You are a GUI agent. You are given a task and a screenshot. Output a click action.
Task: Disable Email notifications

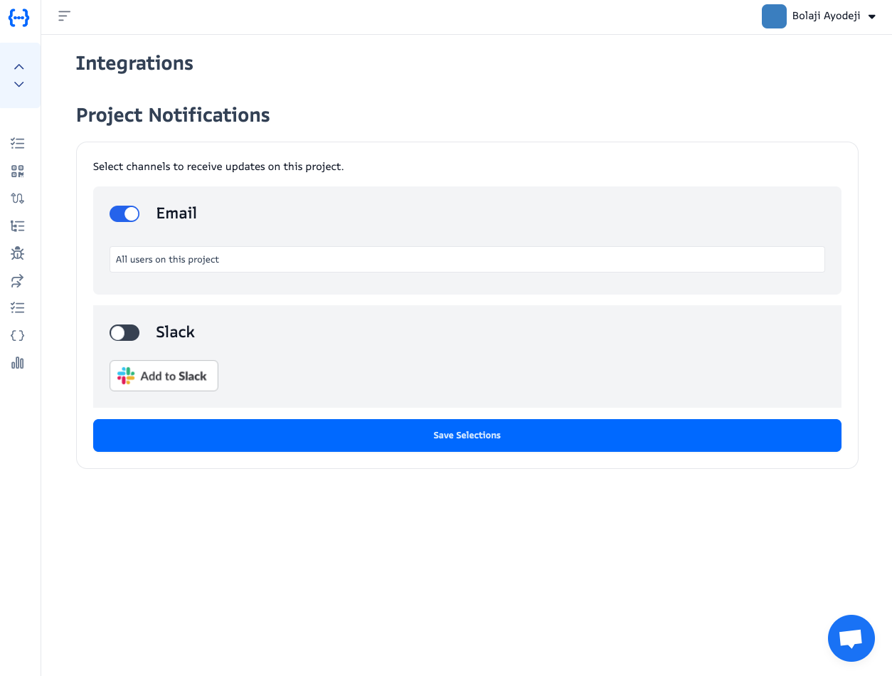[124, 213]
